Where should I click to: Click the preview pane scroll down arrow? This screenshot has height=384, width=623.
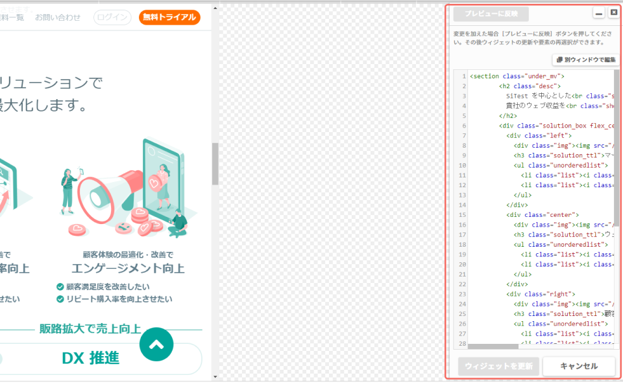(215, 376)
